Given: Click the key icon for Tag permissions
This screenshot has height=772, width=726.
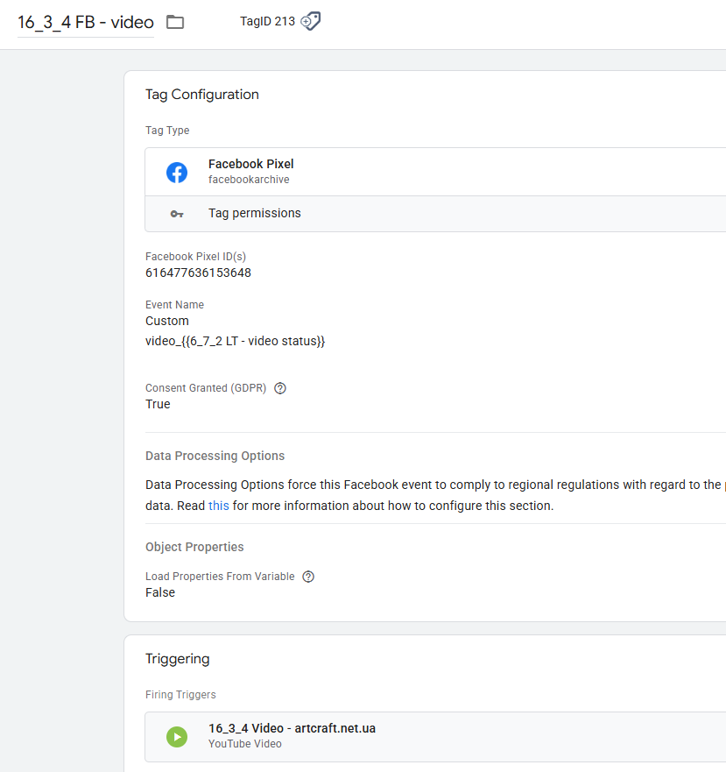Looking at the screenshot, I should click(x=177, y=214).
